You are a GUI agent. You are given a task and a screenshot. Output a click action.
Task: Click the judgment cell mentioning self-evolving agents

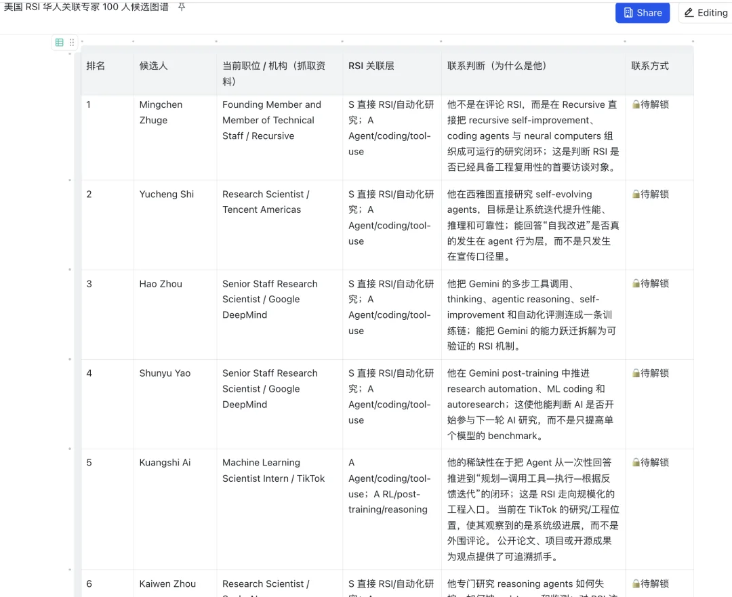click(x=533, y=225)
